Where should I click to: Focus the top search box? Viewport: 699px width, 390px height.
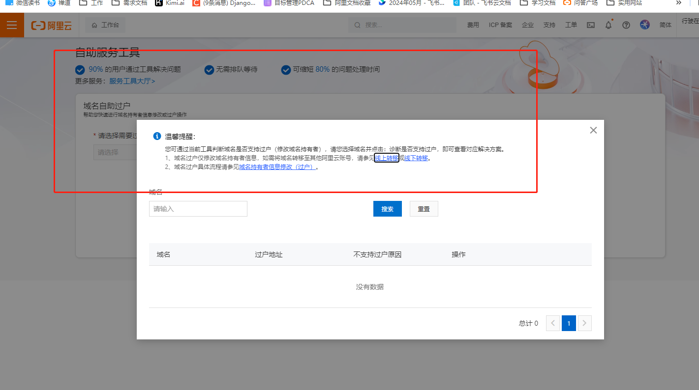(403, 25)
